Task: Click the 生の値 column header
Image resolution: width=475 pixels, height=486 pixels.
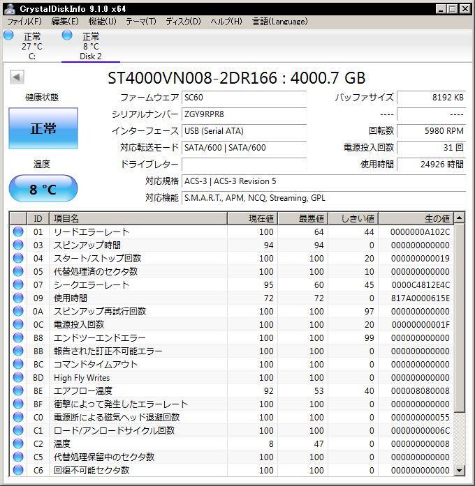Action: 416,218
